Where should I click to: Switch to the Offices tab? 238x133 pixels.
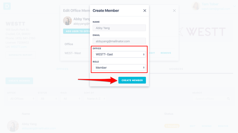coord(62,69)
